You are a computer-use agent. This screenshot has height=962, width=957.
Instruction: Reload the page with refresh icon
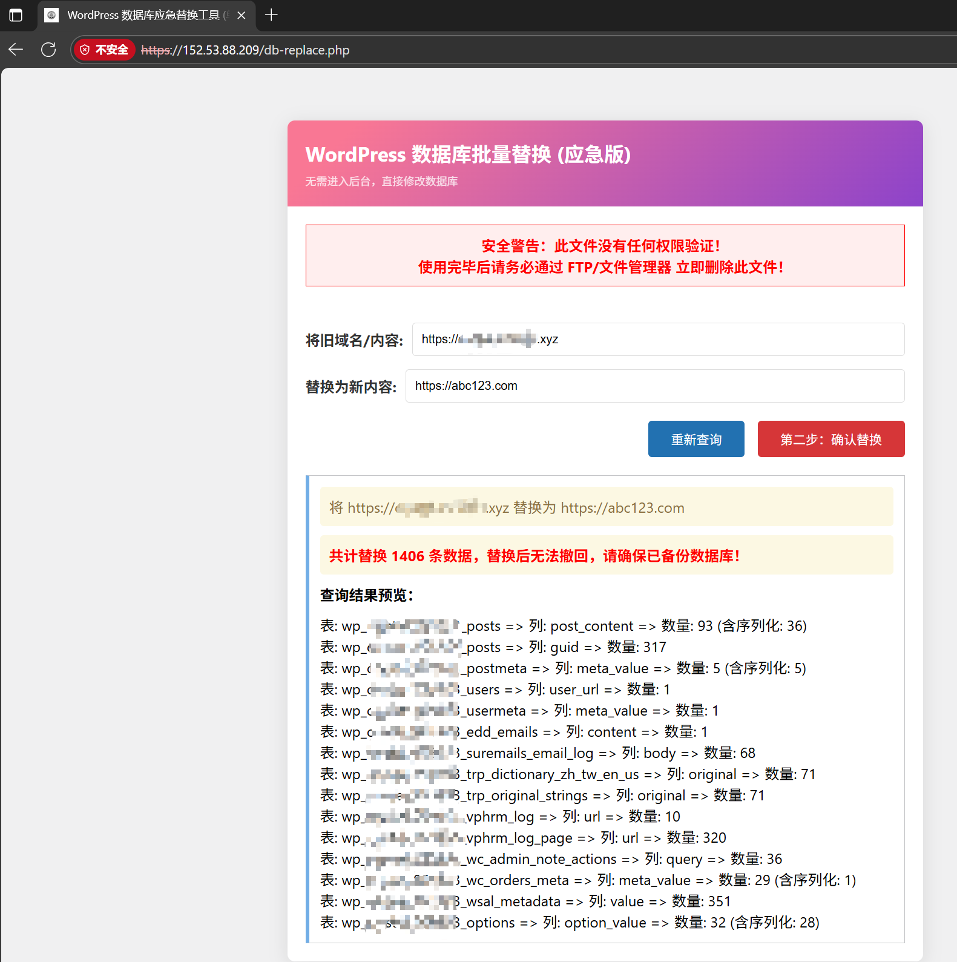(x=48, y=50)
